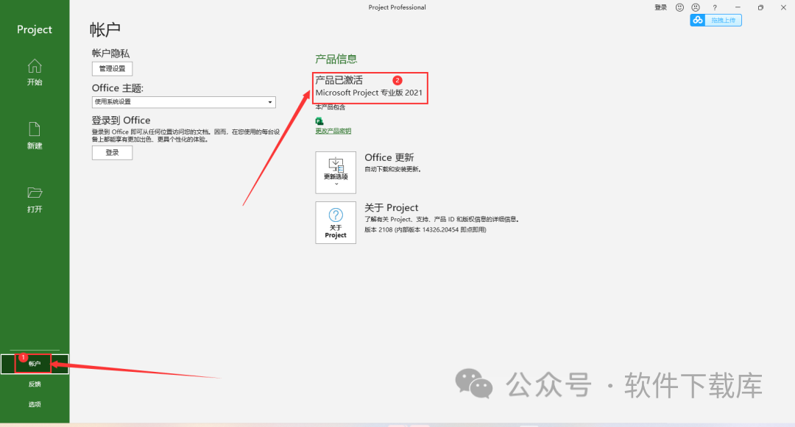Click the 产品已激活 status text
The image size is (795, 427).
[x=339, y=80]
